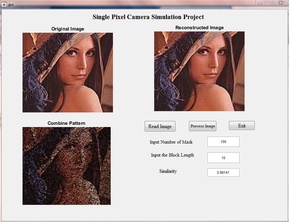The width and height of the screenshot is (289, 222).
Task: Click the 'Original Image' label
Action: coord(68,29)
